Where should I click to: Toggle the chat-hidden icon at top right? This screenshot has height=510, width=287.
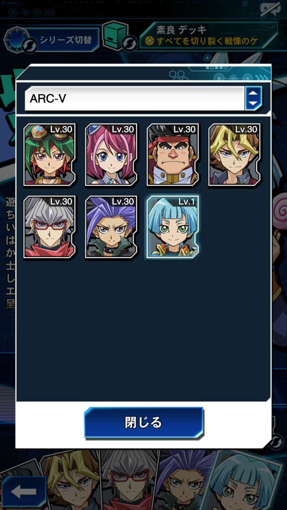(270, 10)
